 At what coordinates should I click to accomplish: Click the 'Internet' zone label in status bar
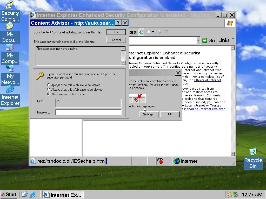tap(189, 161)
